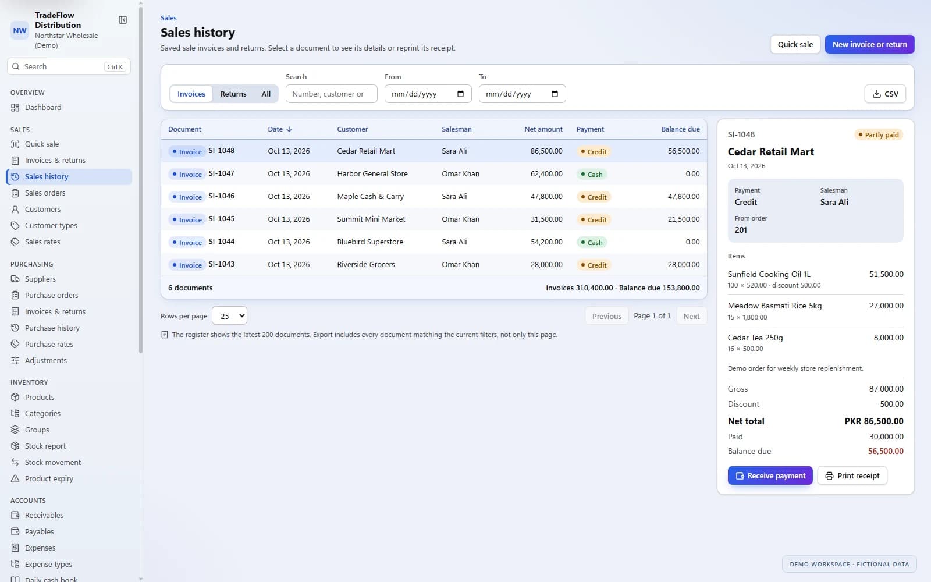
Task: Open Purchase history page
Action: click(69, 328)
